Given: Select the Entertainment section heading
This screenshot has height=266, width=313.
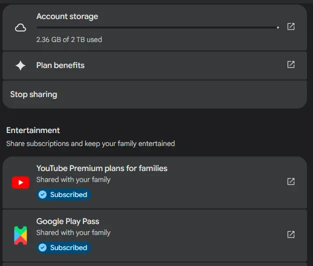Looking at the screenshot, I should (33, 130).
